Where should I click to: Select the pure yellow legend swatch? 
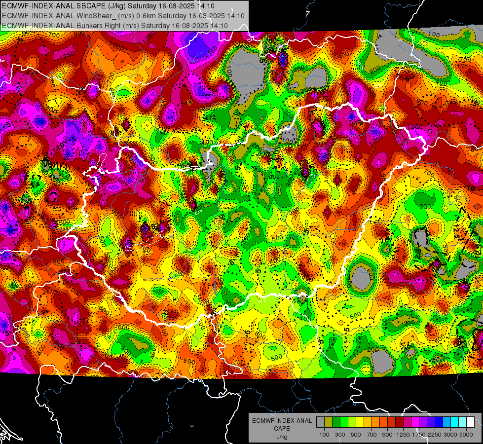tap(360, 422)
